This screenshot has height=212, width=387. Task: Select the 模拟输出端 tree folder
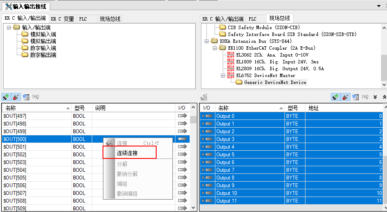pos(43,41)
